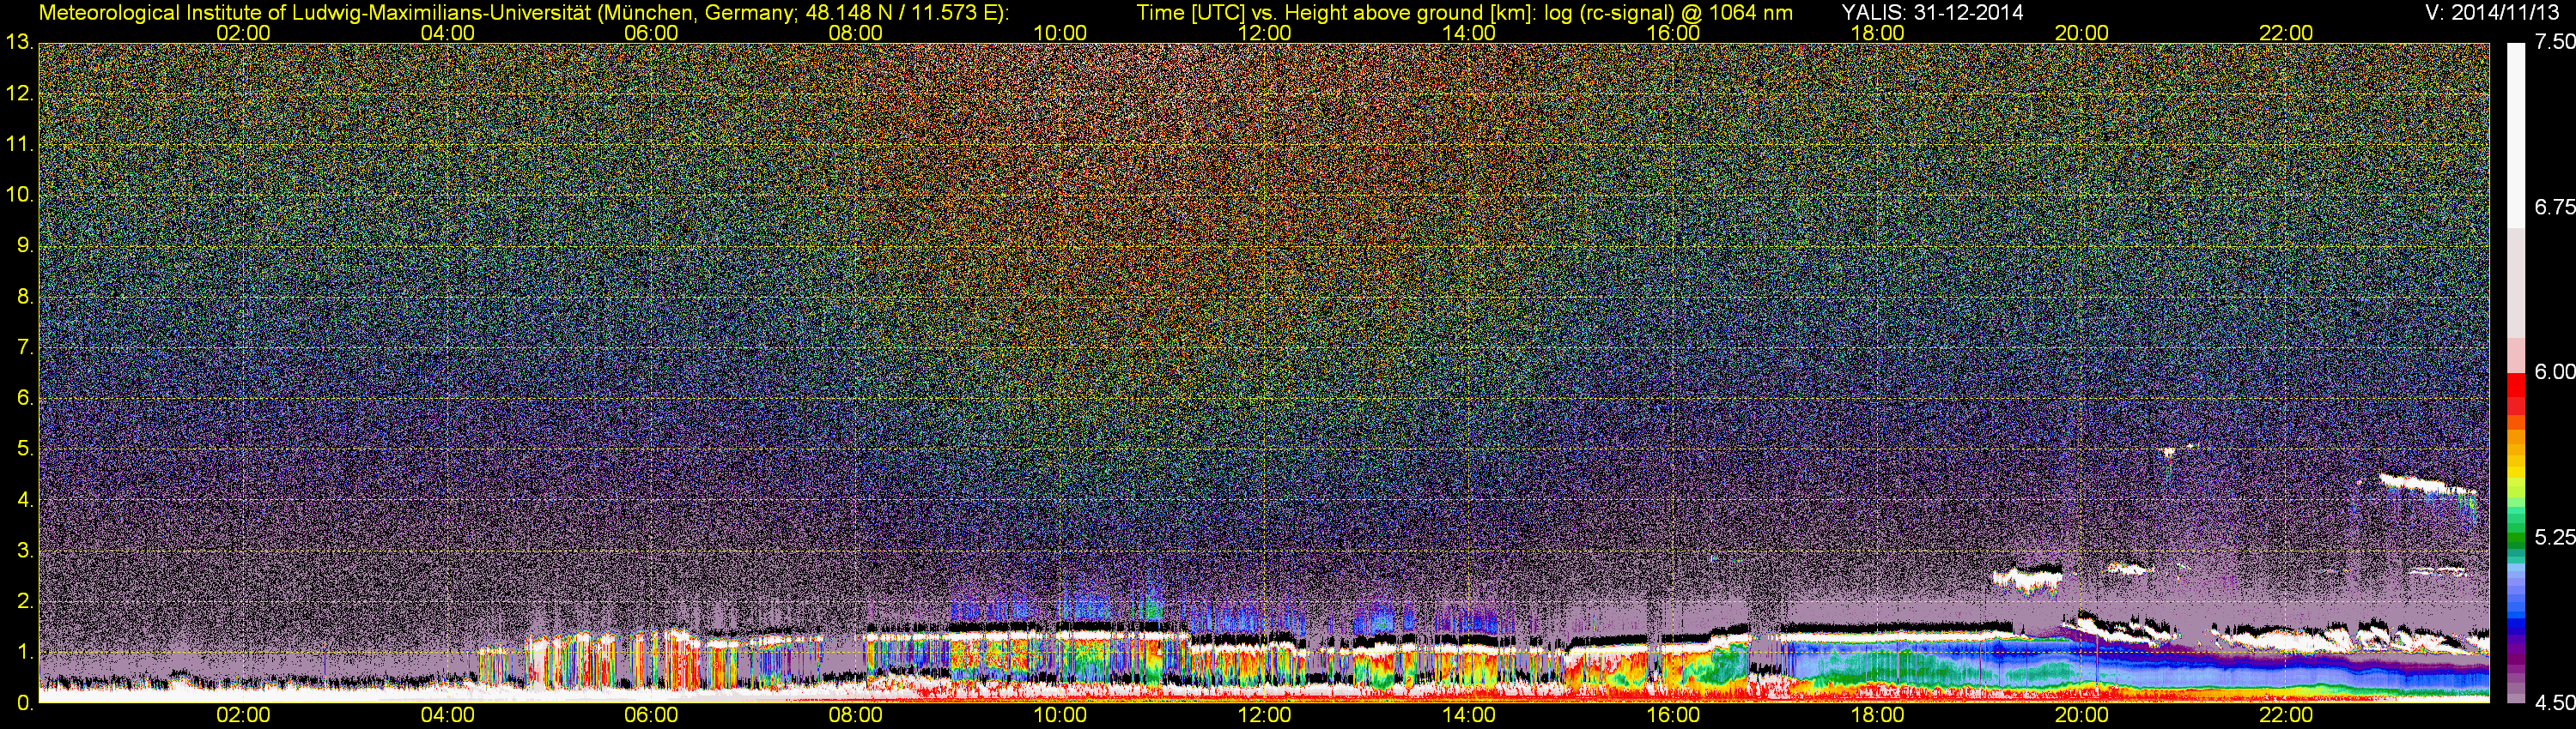This screenshot has height=729, width=2576.
Task: Pick the 5. km height axis label
Action: 25,449
